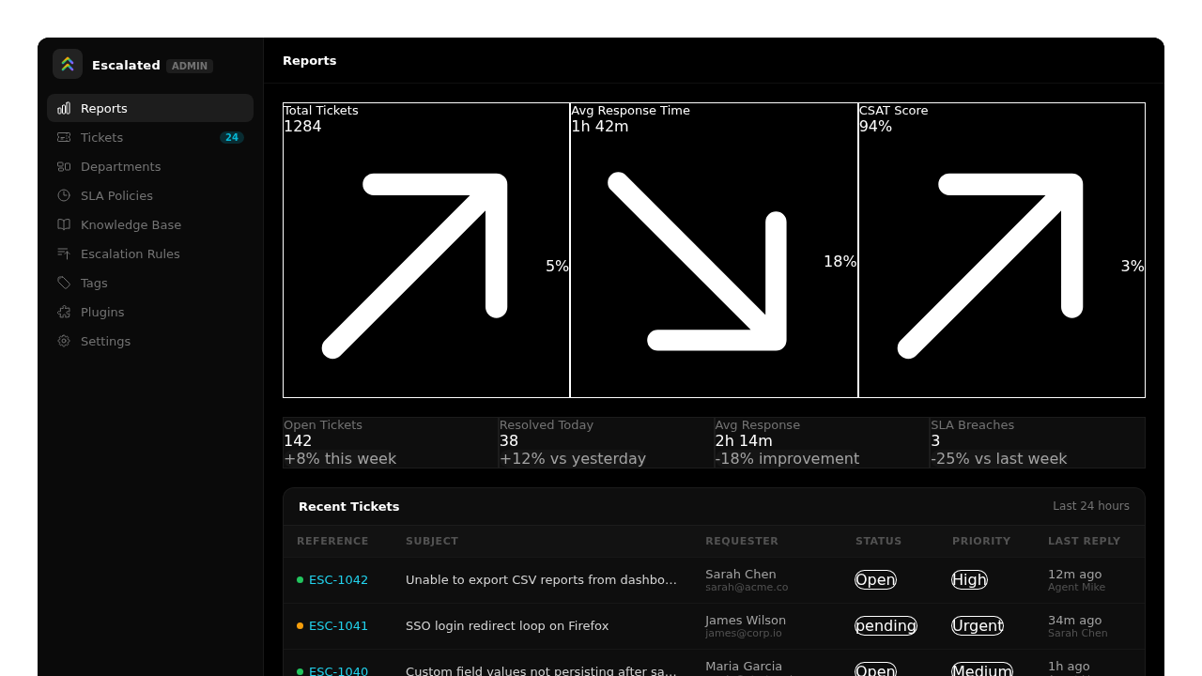Image resolution: width=1202 pixels, height=676 pixels.
Task: Click the Knowledge Base book icon
Action: click(64, 225)
